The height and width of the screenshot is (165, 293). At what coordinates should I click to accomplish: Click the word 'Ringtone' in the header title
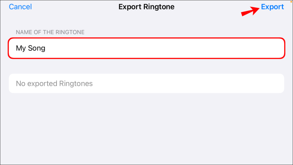(x=159, y=7)
